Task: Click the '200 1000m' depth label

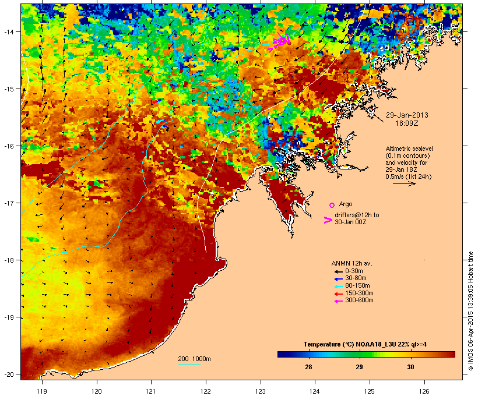Action: point(194,359)
